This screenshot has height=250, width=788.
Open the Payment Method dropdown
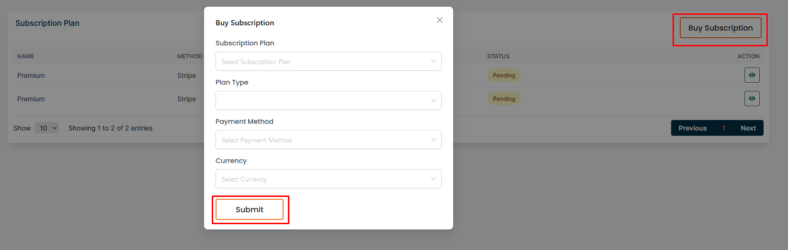tap(328, 140)
